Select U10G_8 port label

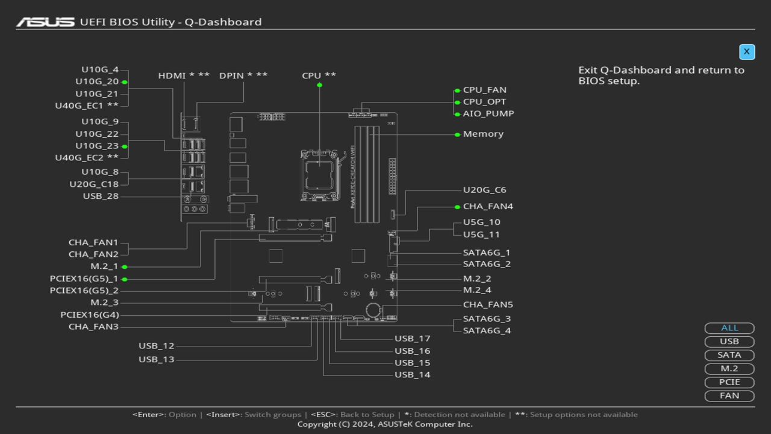(x=100, y=172)
